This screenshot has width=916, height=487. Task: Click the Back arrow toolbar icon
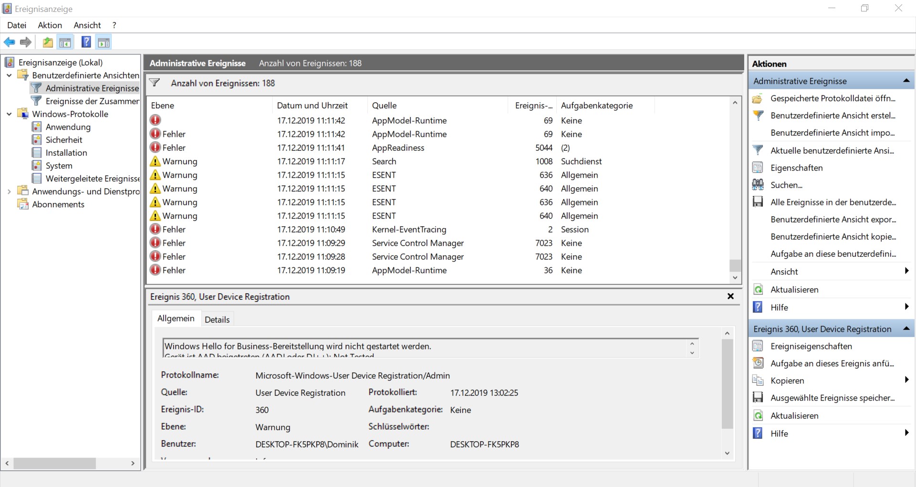click(10, 42)
